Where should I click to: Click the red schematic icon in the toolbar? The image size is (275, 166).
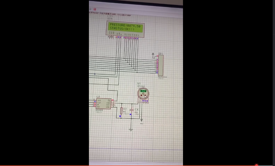pos(95,9)
